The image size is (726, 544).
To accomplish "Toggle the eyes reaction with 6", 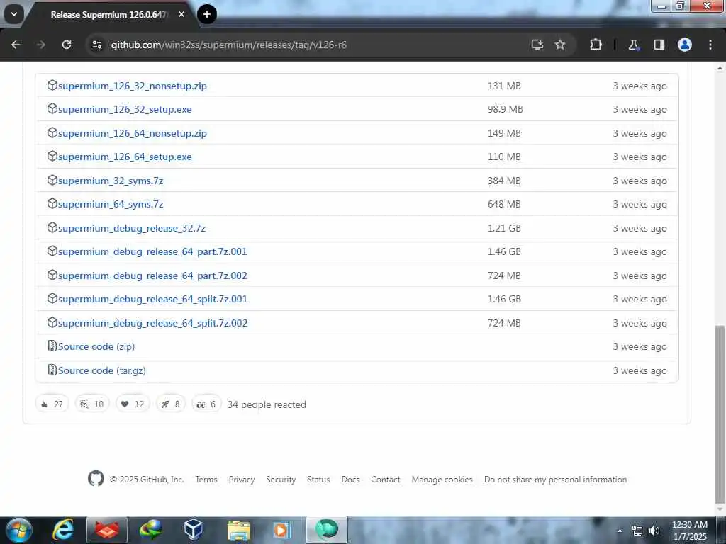I will 206,404.
